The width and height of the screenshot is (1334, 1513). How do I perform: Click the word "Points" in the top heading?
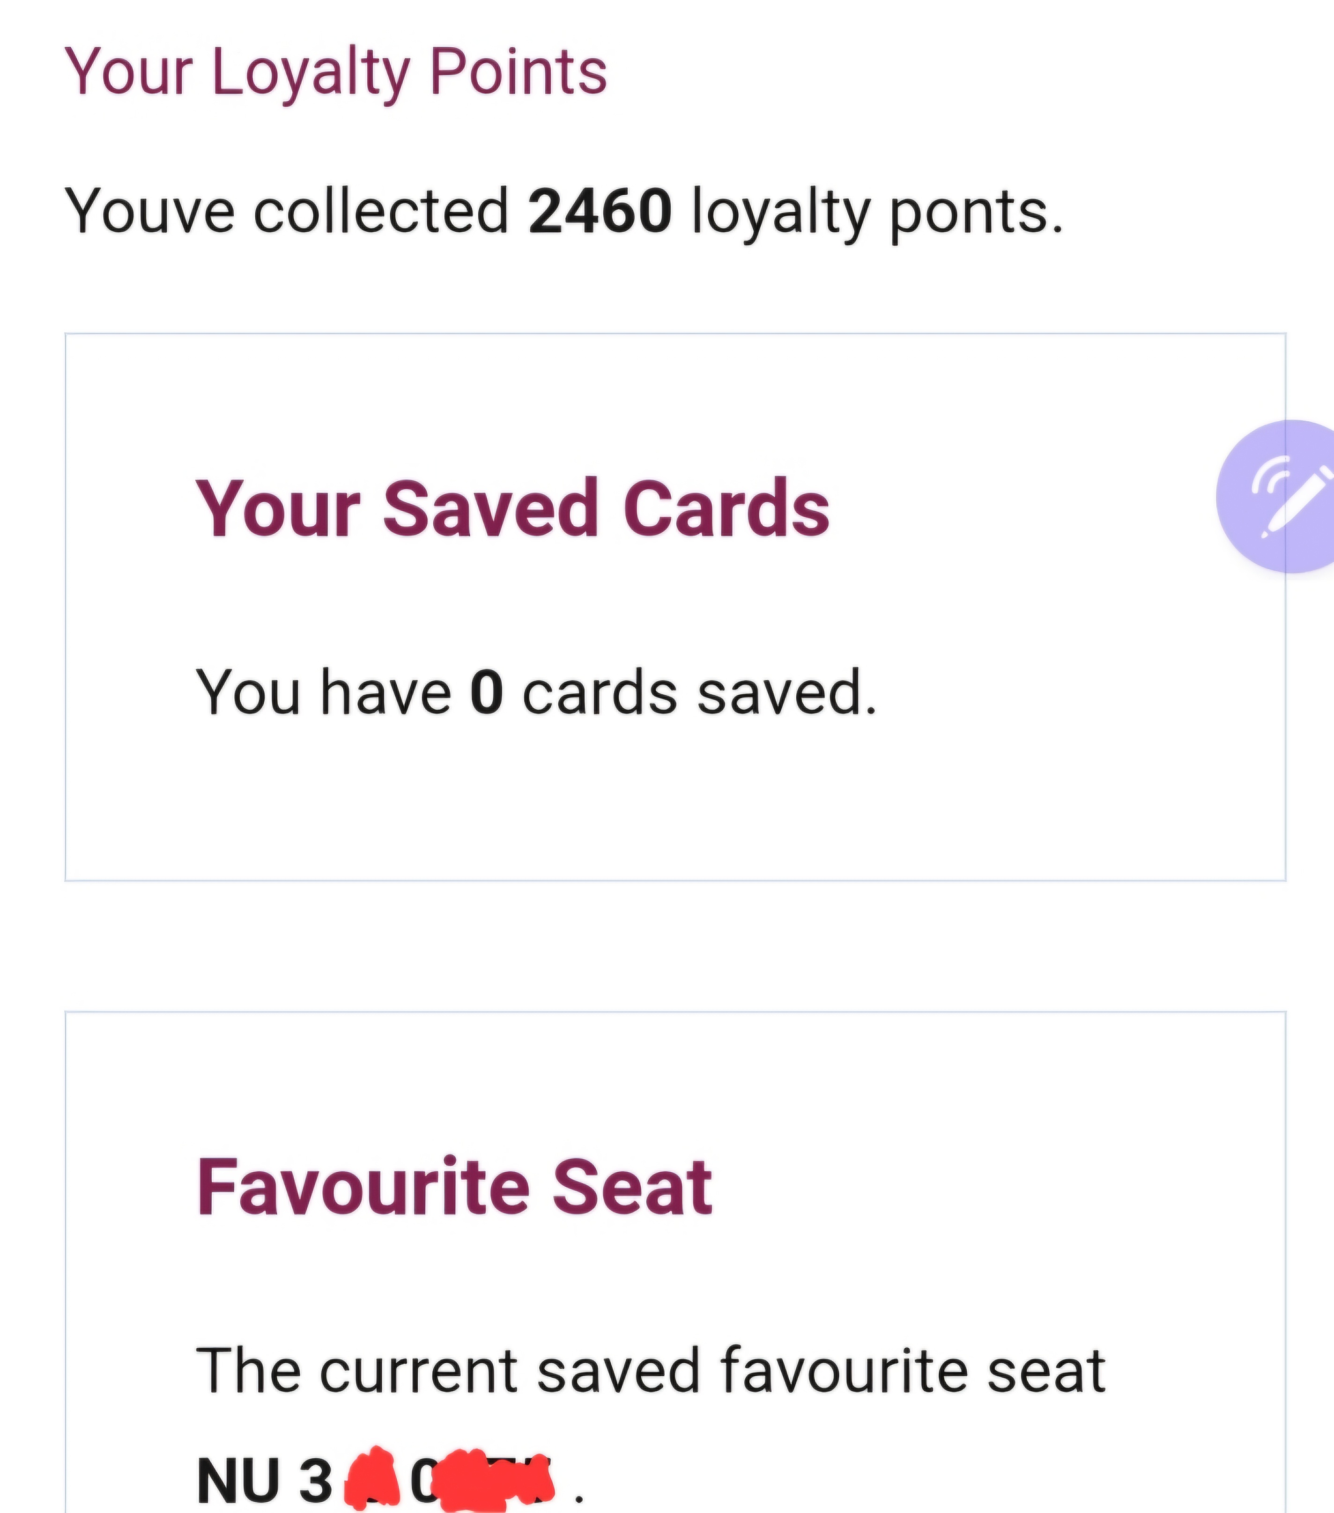[518, 73]
